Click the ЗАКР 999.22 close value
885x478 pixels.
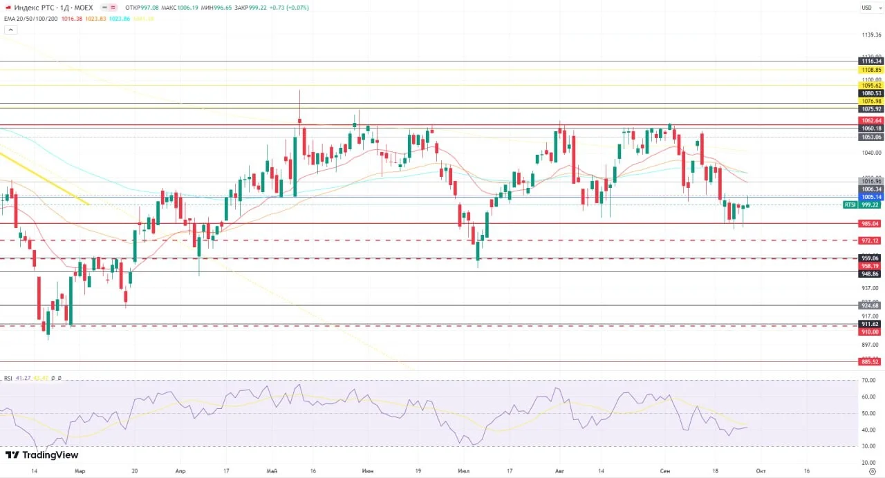(252, 8)
